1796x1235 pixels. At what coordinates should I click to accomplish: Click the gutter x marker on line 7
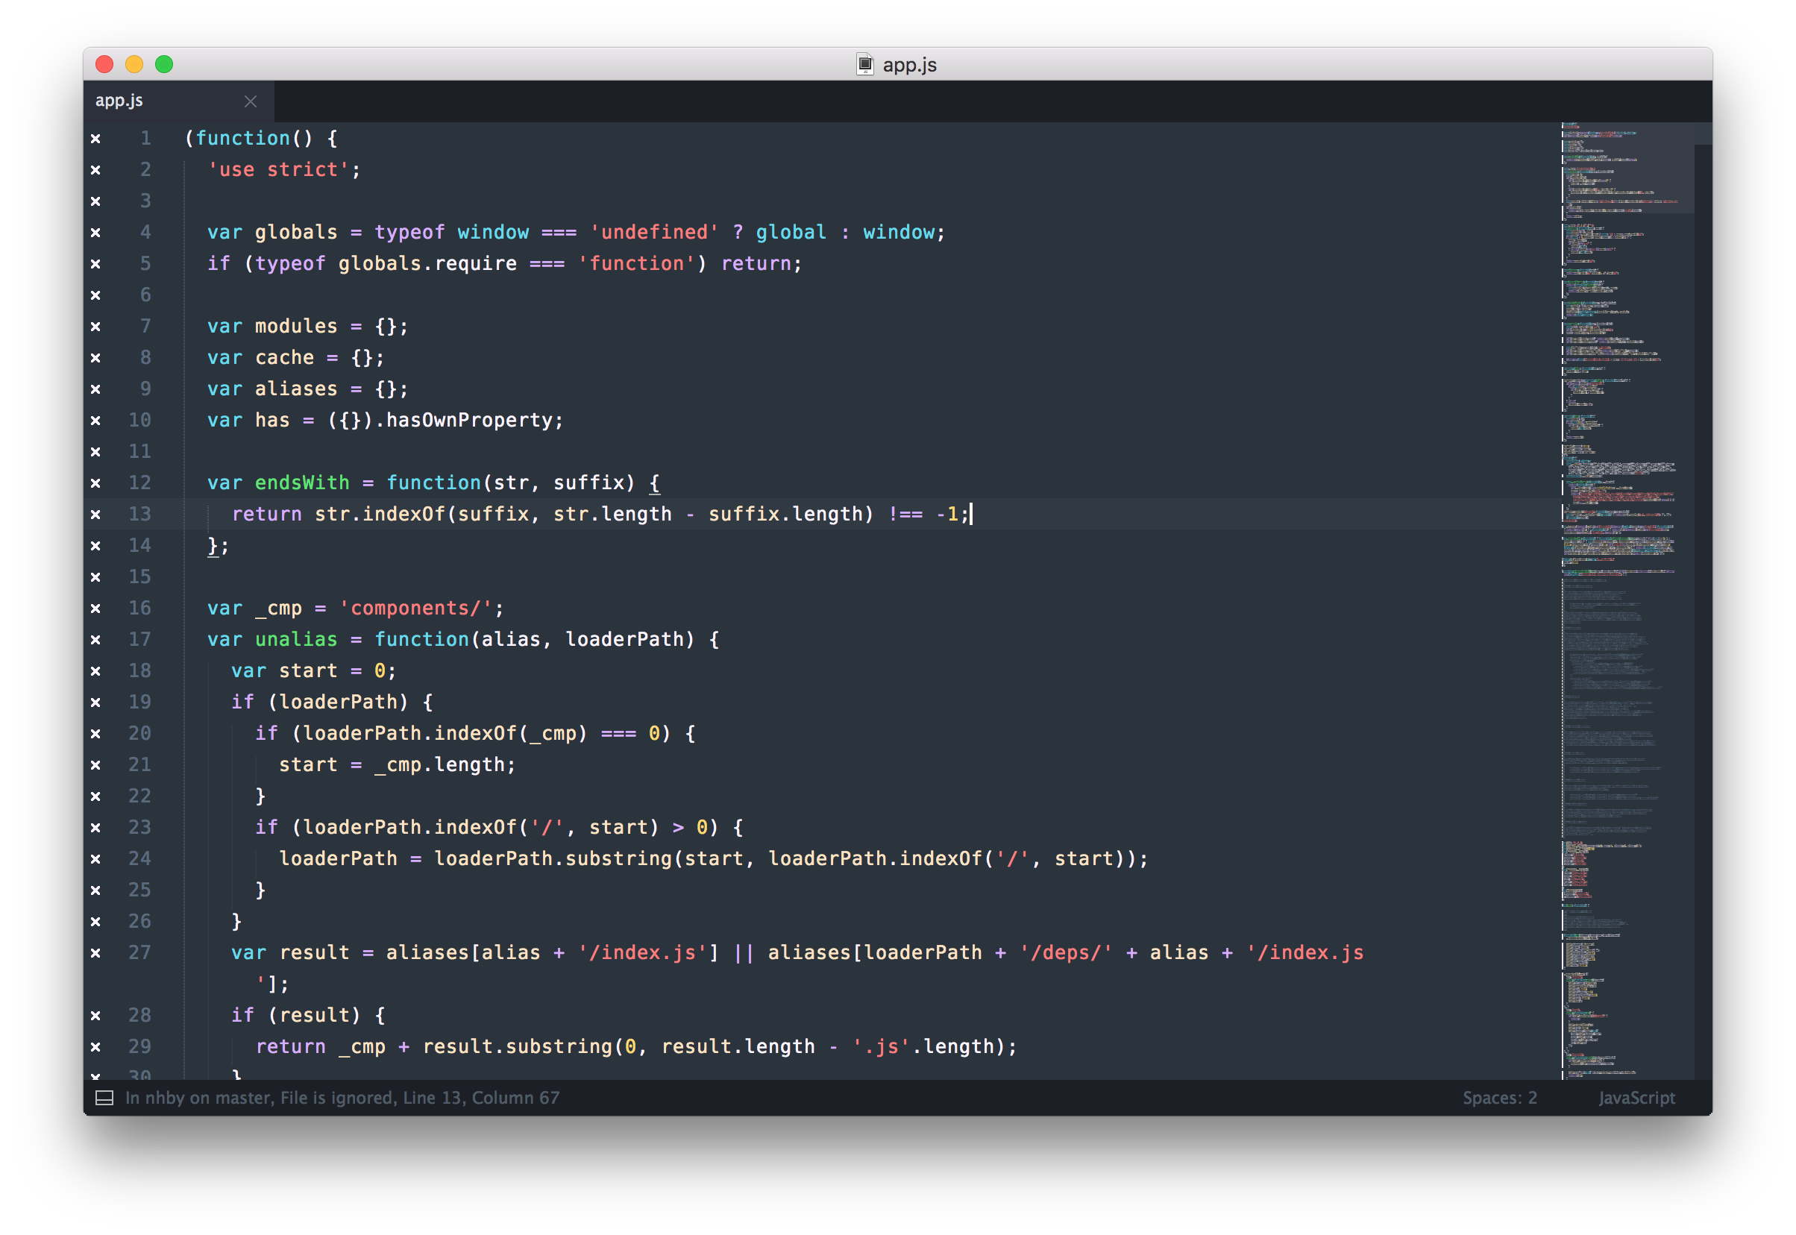point(96,327)
